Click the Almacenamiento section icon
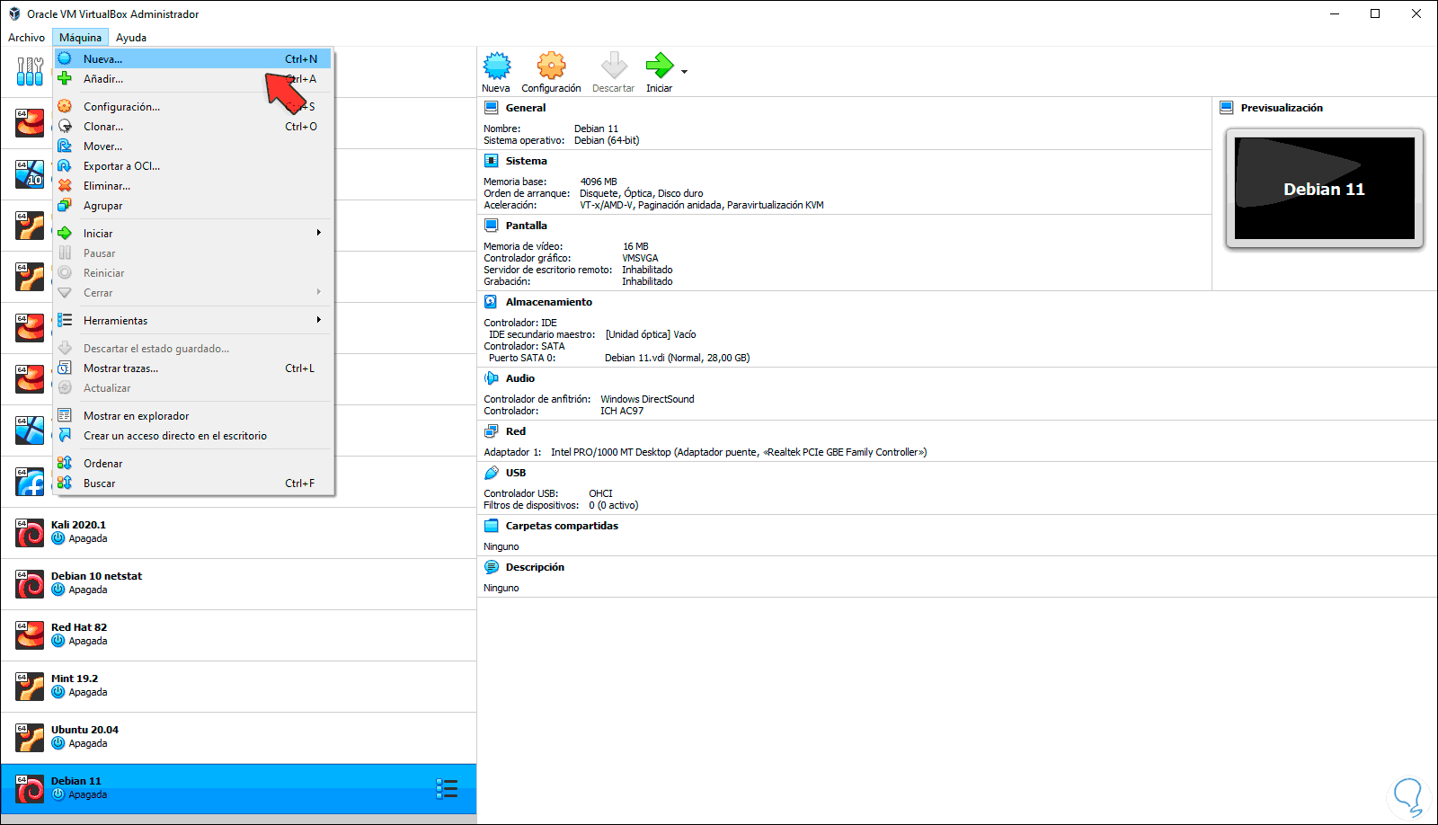Screen dimensions: 1438x825 (492, 302)
